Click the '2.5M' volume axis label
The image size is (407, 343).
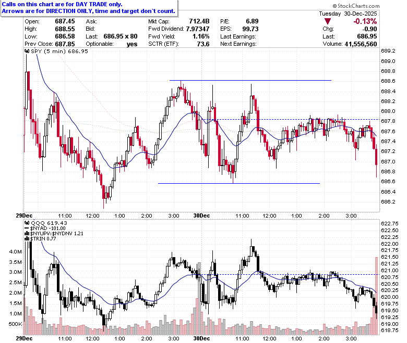coord(16,283)
